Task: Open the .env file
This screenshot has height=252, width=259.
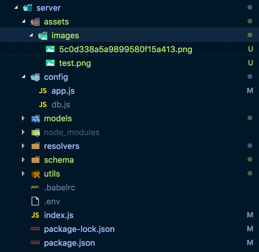Action: [x=52, y=201]
